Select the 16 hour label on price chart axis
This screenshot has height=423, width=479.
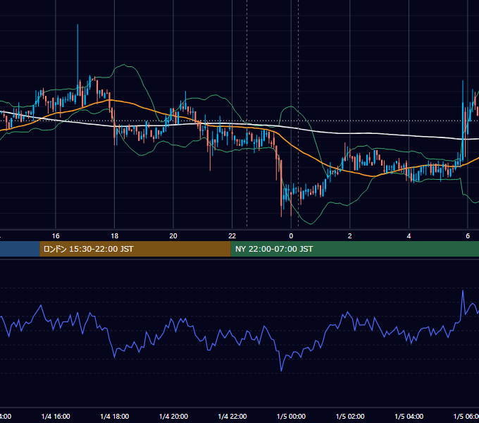(x=56, y=236)
